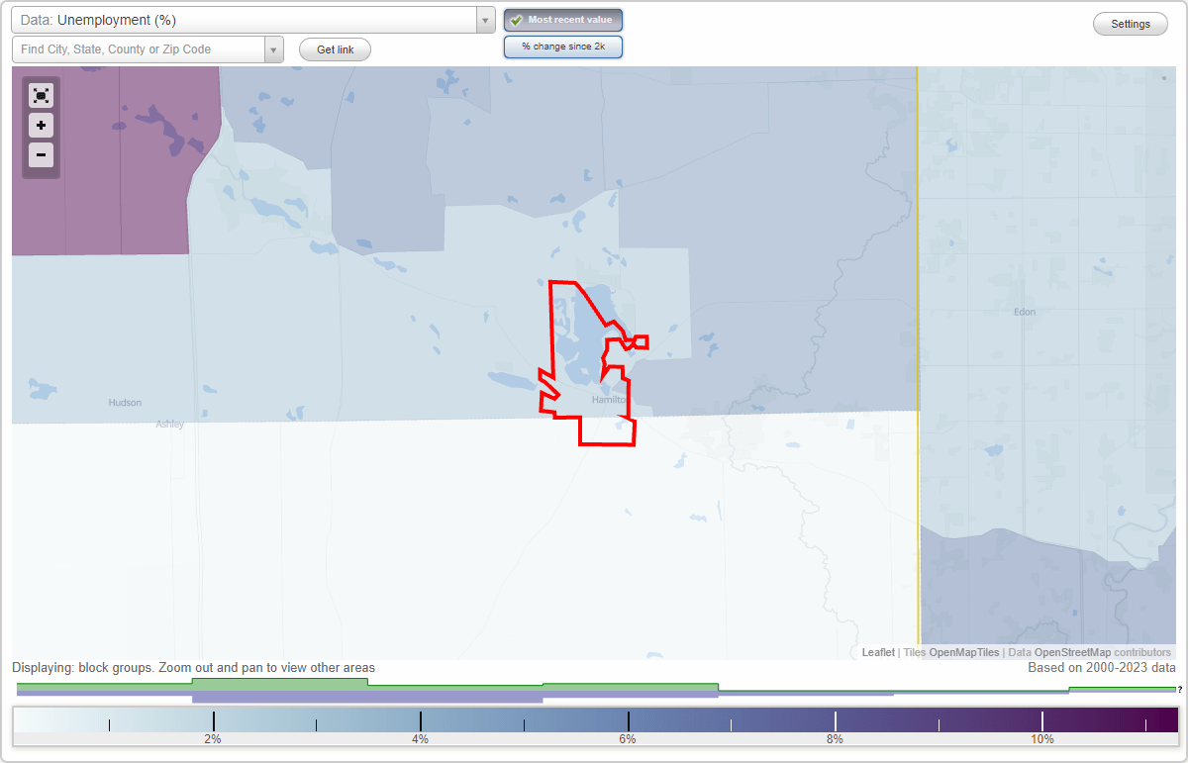
Task: Open the Data dropdown showing Unemployment (%)
Action: pyautogui.click(x=247, y=19)
